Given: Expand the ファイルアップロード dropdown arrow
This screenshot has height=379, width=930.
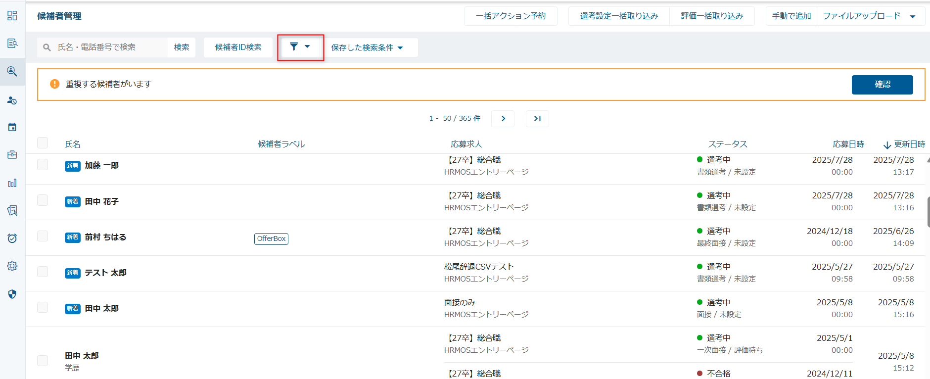Looking at the screenshot, I should click(913, 16).
